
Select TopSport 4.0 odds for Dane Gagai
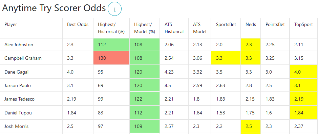tap(303, 72)
